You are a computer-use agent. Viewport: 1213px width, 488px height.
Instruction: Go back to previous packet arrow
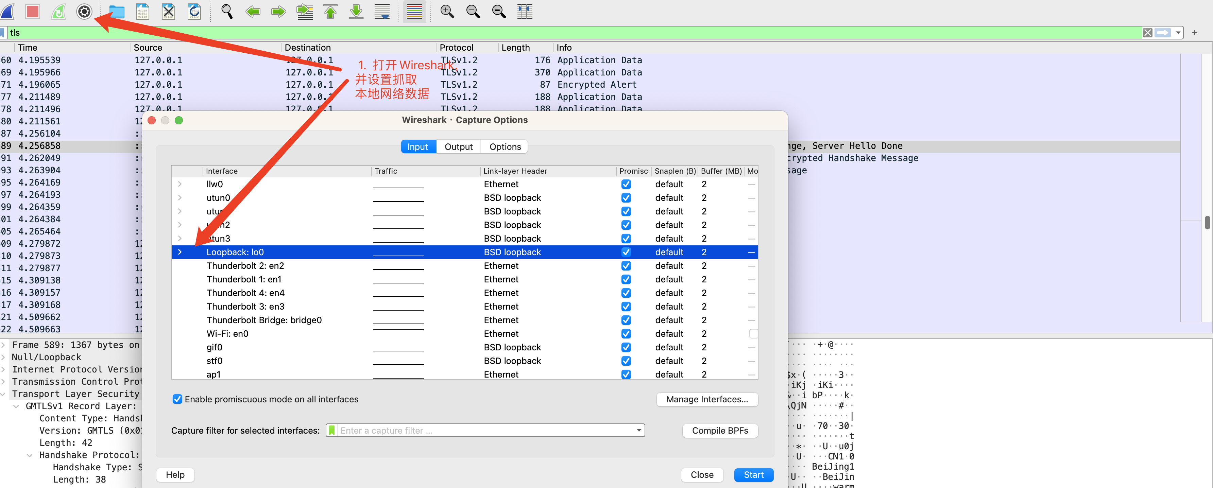pyautogui.click(x=253, y=11)
